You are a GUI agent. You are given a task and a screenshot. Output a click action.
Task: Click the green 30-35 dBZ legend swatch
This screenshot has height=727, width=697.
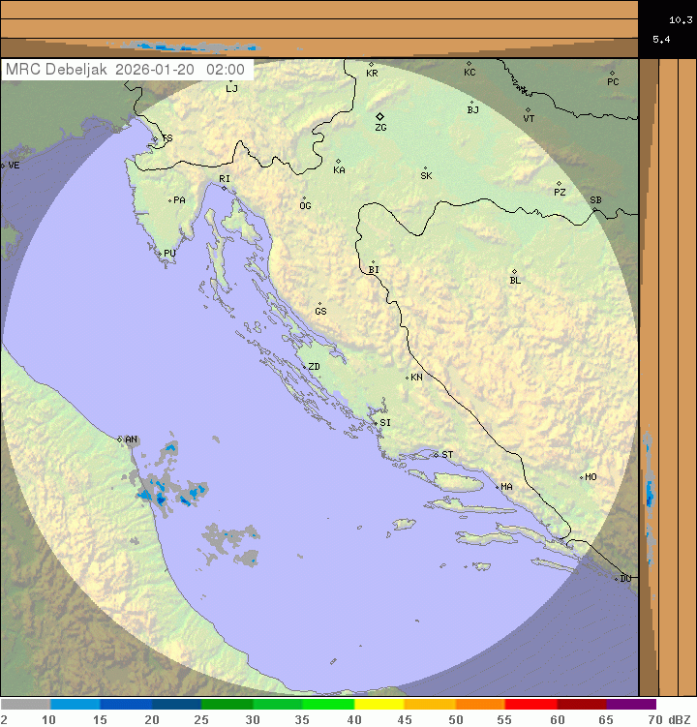(x=278, y=705)
